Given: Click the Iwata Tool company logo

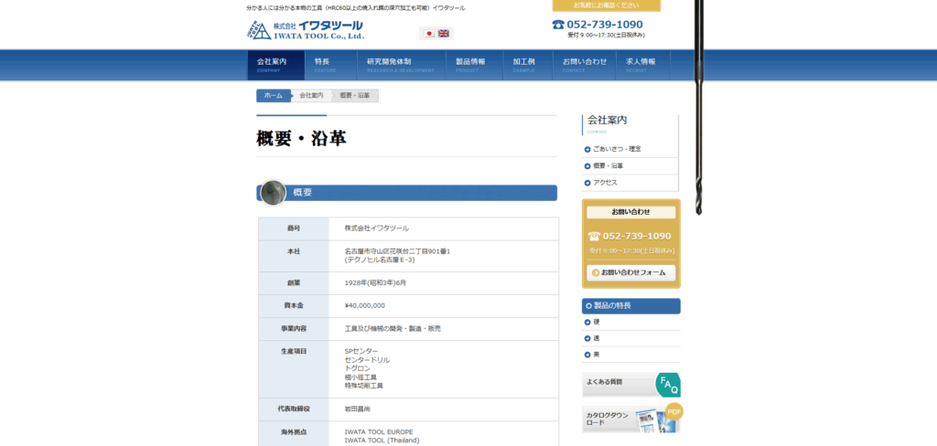Looking at the screenshot, I should 305,30.
